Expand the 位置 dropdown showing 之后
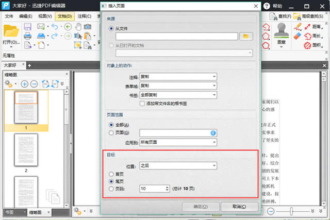 (178, 166)
